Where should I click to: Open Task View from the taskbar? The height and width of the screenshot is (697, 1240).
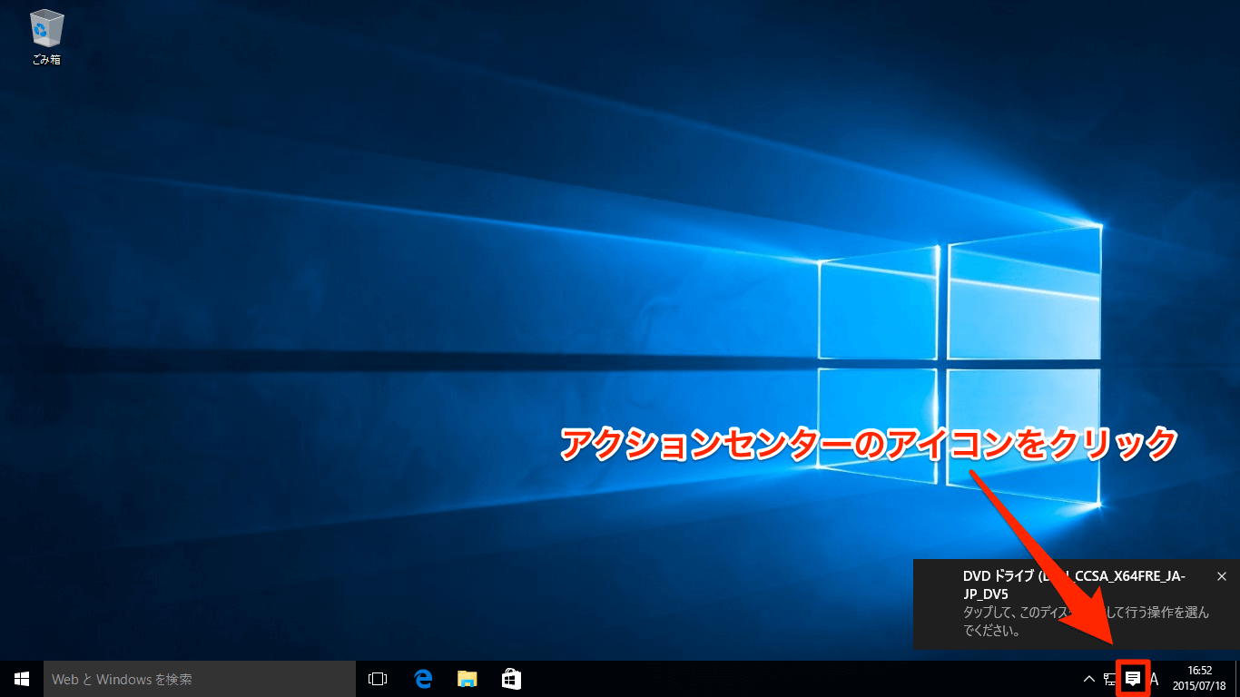[378, 679]
